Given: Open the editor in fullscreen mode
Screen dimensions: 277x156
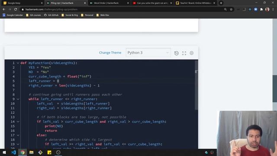Looking at the screenshot, I should (x=184, y=53).
